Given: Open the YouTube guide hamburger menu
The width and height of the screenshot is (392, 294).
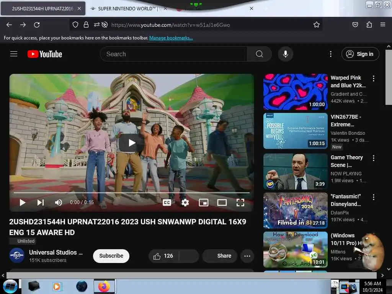Looking at the screenshot, I should (x=14, y=54).
